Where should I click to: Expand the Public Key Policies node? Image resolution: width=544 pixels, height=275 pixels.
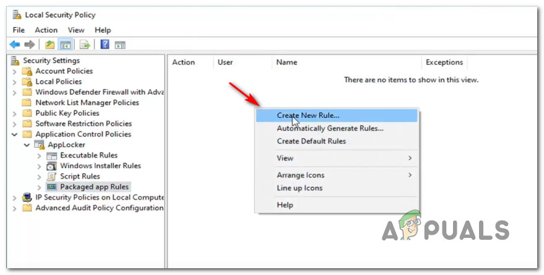tap(14, 114)
